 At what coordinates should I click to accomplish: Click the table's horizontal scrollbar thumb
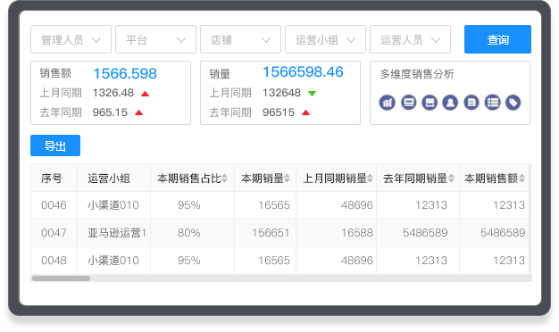click(61, 278)
